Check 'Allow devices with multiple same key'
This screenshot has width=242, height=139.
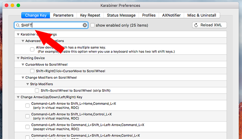point(32,49)
